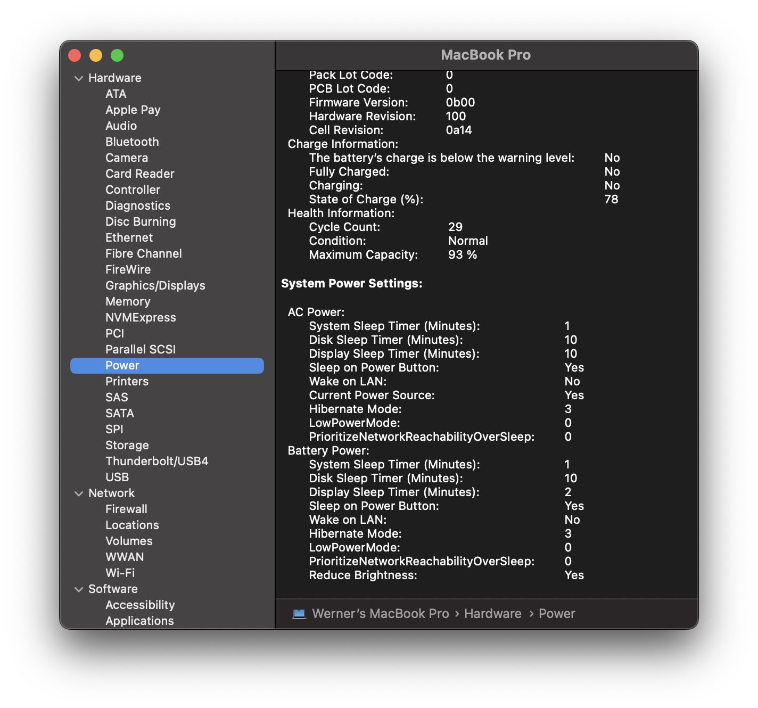Select Bluetooth in the sidebar
758x708 pixels.
pos(132,142)
